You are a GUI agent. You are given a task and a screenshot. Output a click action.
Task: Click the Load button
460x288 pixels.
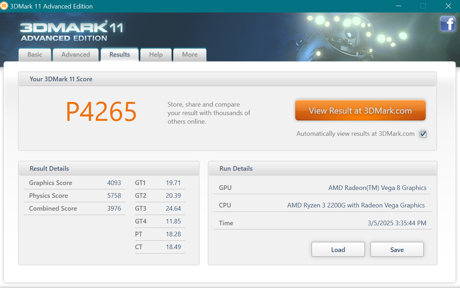click(x=338, y=250)
